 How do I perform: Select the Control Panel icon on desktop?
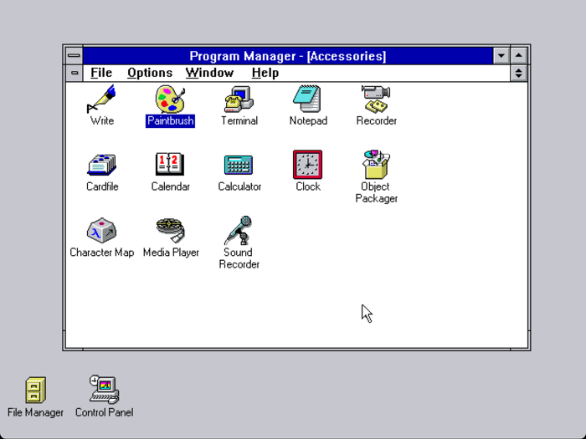(x=105, y=390)
